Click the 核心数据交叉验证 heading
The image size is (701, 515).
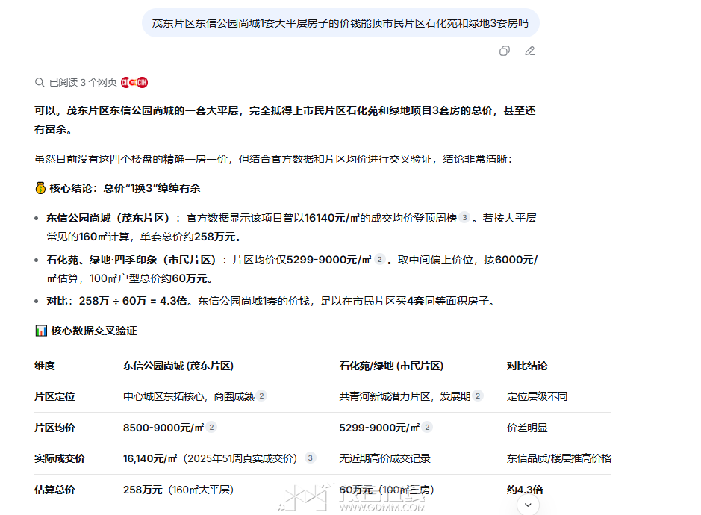coord(93,331)
